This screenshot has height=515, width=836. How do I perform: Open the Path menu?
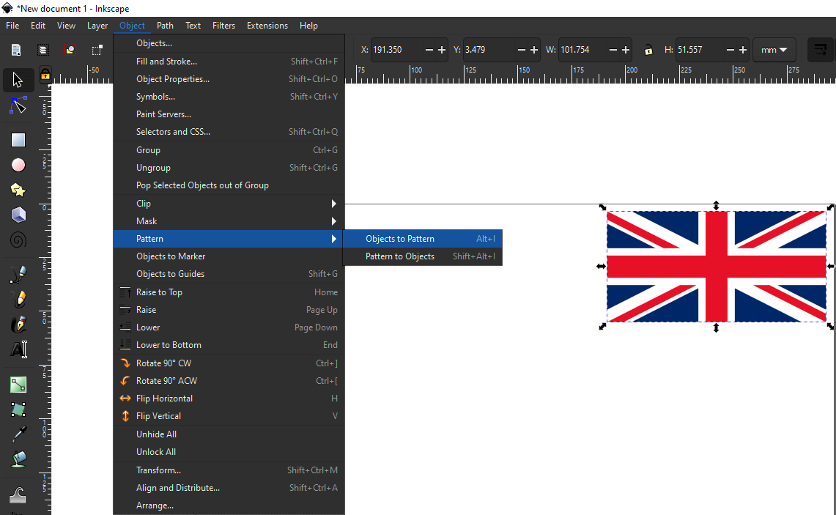pos(165,26)
